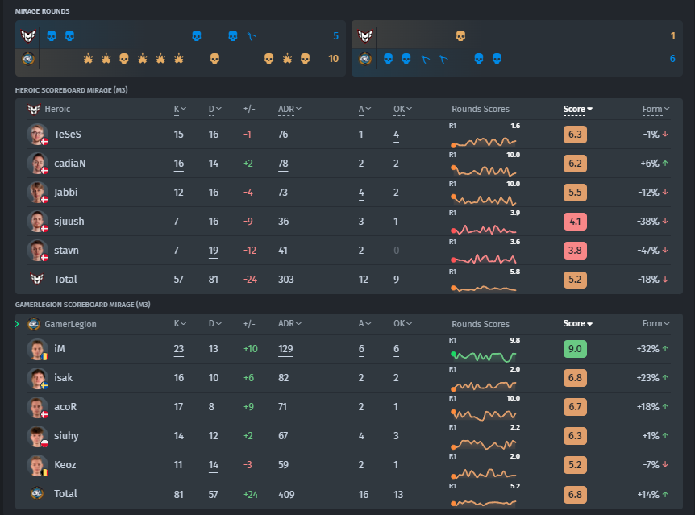695x515 pixels.
Task: Sort Heroic table by Score column
Action: (x=577, y=109)
